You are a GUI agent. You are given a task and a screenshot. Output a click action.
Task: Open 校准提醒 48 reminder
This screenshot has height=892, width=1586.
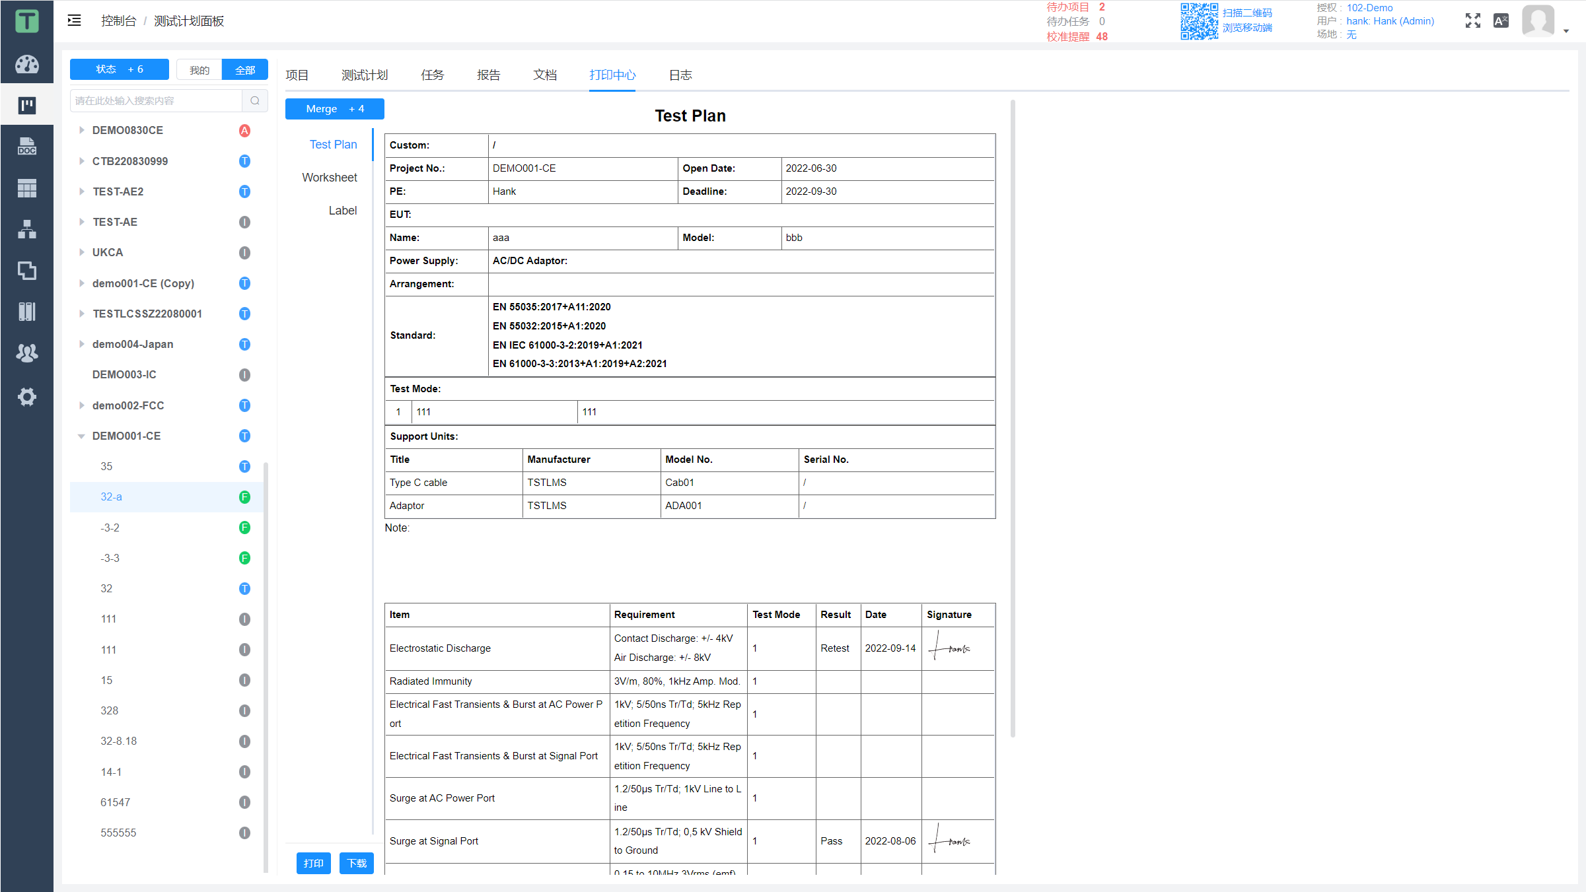tap(1077, 37)
